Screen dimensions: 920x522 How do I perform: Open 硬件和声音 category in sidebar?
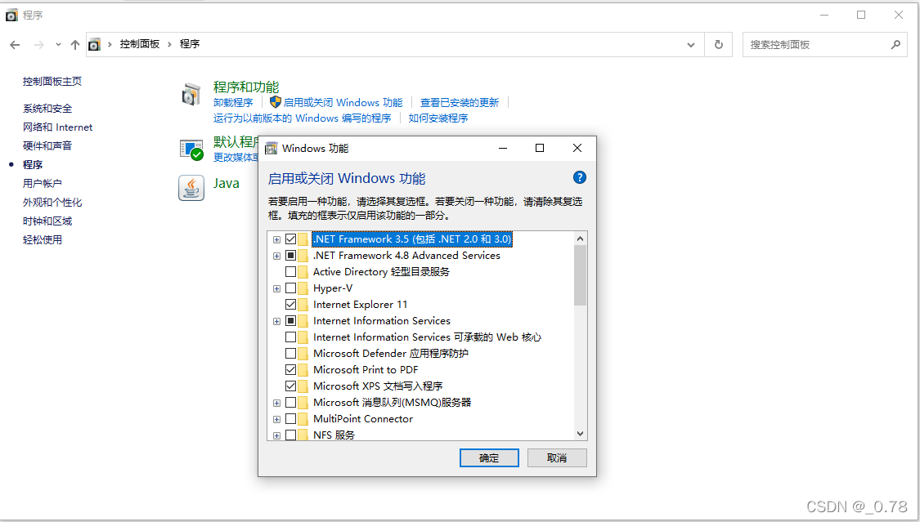pos(47,146)
